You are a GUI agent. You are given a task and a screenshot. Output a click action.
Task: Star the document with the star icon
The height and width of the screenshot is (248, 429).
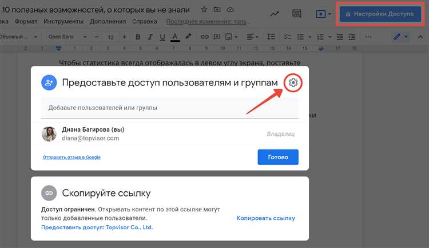tap(204, 10)
